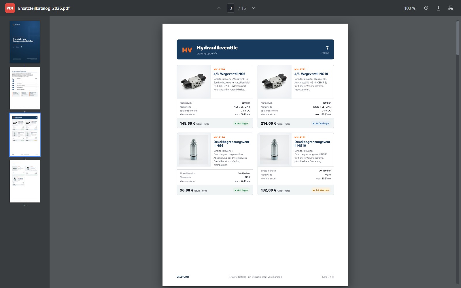Click the zoom in plus icon
The image size is (461, 288).
click(426, 8)
